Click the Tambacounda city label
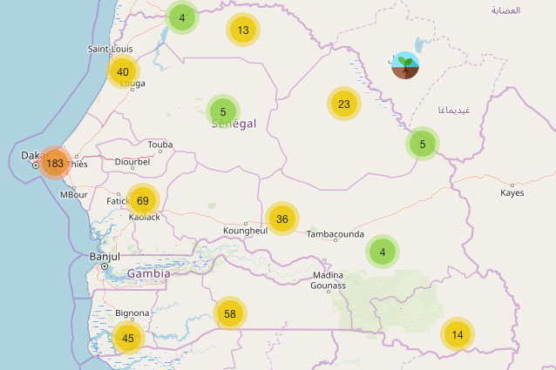This screenshot has width=556, height=370. point(335,233)
